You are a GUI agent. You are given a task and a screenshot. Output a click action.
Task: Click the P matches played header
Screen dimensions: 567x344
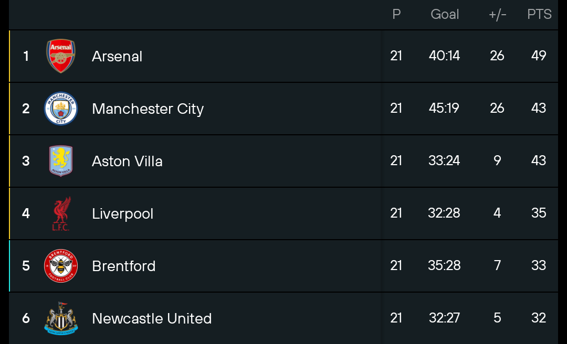(x=396, y=14)
